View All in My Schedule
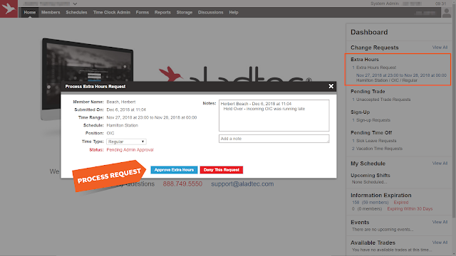 point(440,164)
